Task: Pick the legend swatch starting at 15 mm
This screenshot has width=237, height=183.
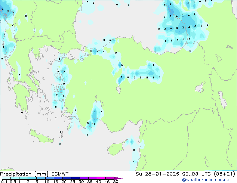Action: 58,178
